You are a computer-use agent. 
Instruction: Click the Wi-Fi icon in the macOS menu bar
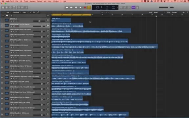(x=175, y=1)
